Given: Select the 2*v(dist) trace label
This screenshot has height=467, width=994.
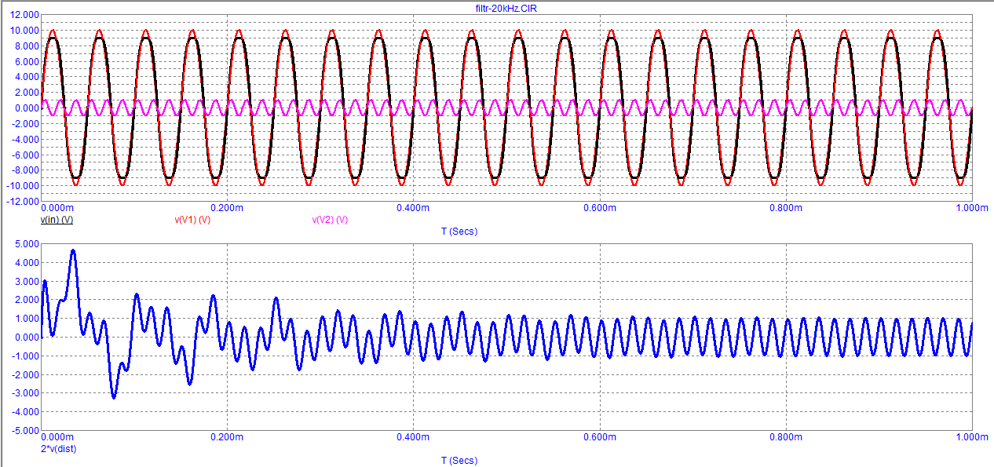Looking at the screenshot, I should point(58,449).
